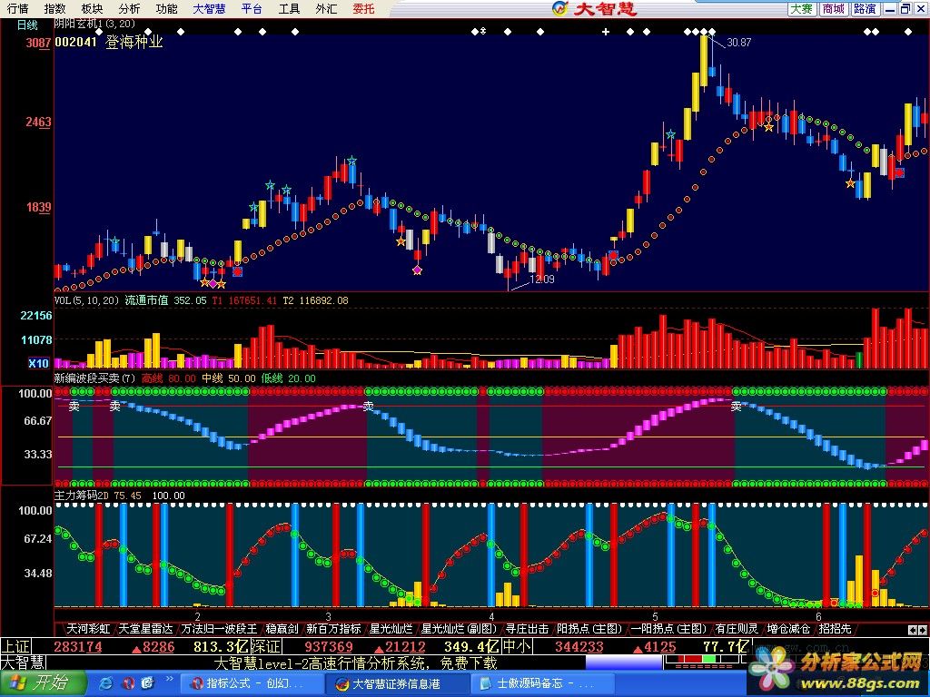Click the 上证 index label
The height and width of the screenshot is (697, 930).
click(16, 646)
